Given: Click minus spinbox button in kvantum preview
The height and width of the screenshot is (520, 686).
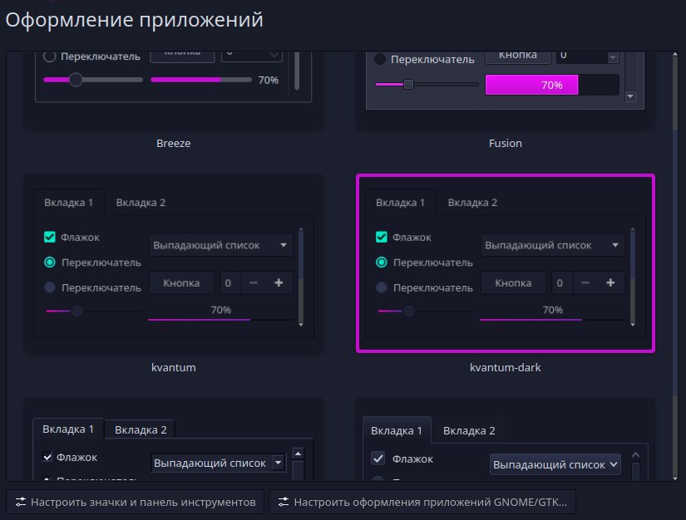Looking at the screenshot, I should coord(254,282).
